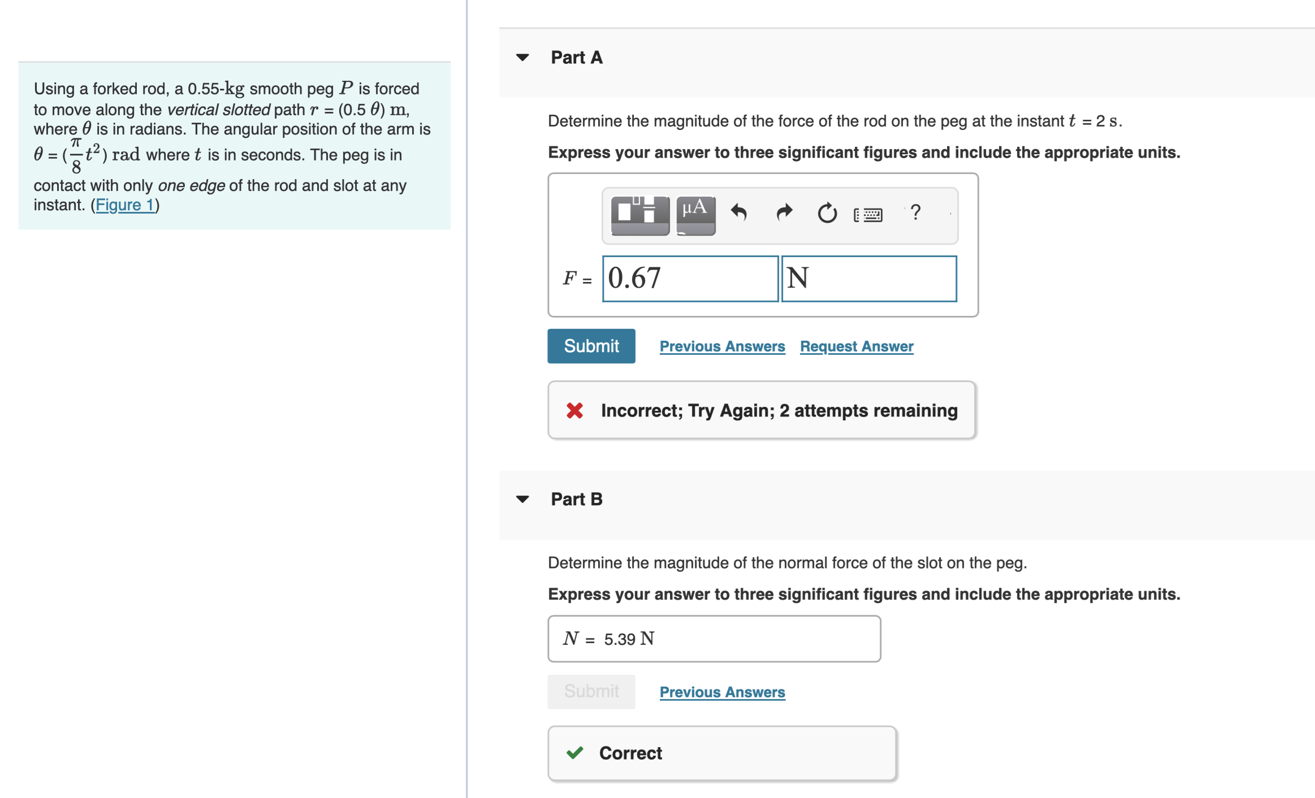1315x798 pixels.
Task: Submit the Part A answer
Action: click(591, 346)
